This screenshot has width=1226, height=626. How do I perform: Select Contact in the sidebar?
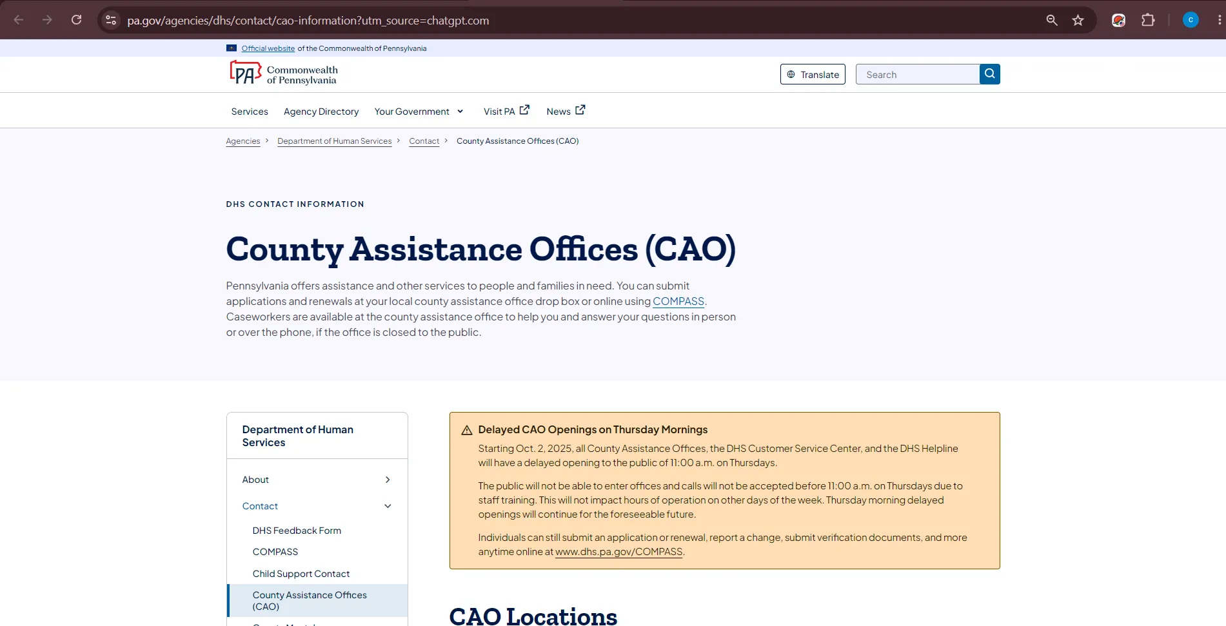point(260,506)
